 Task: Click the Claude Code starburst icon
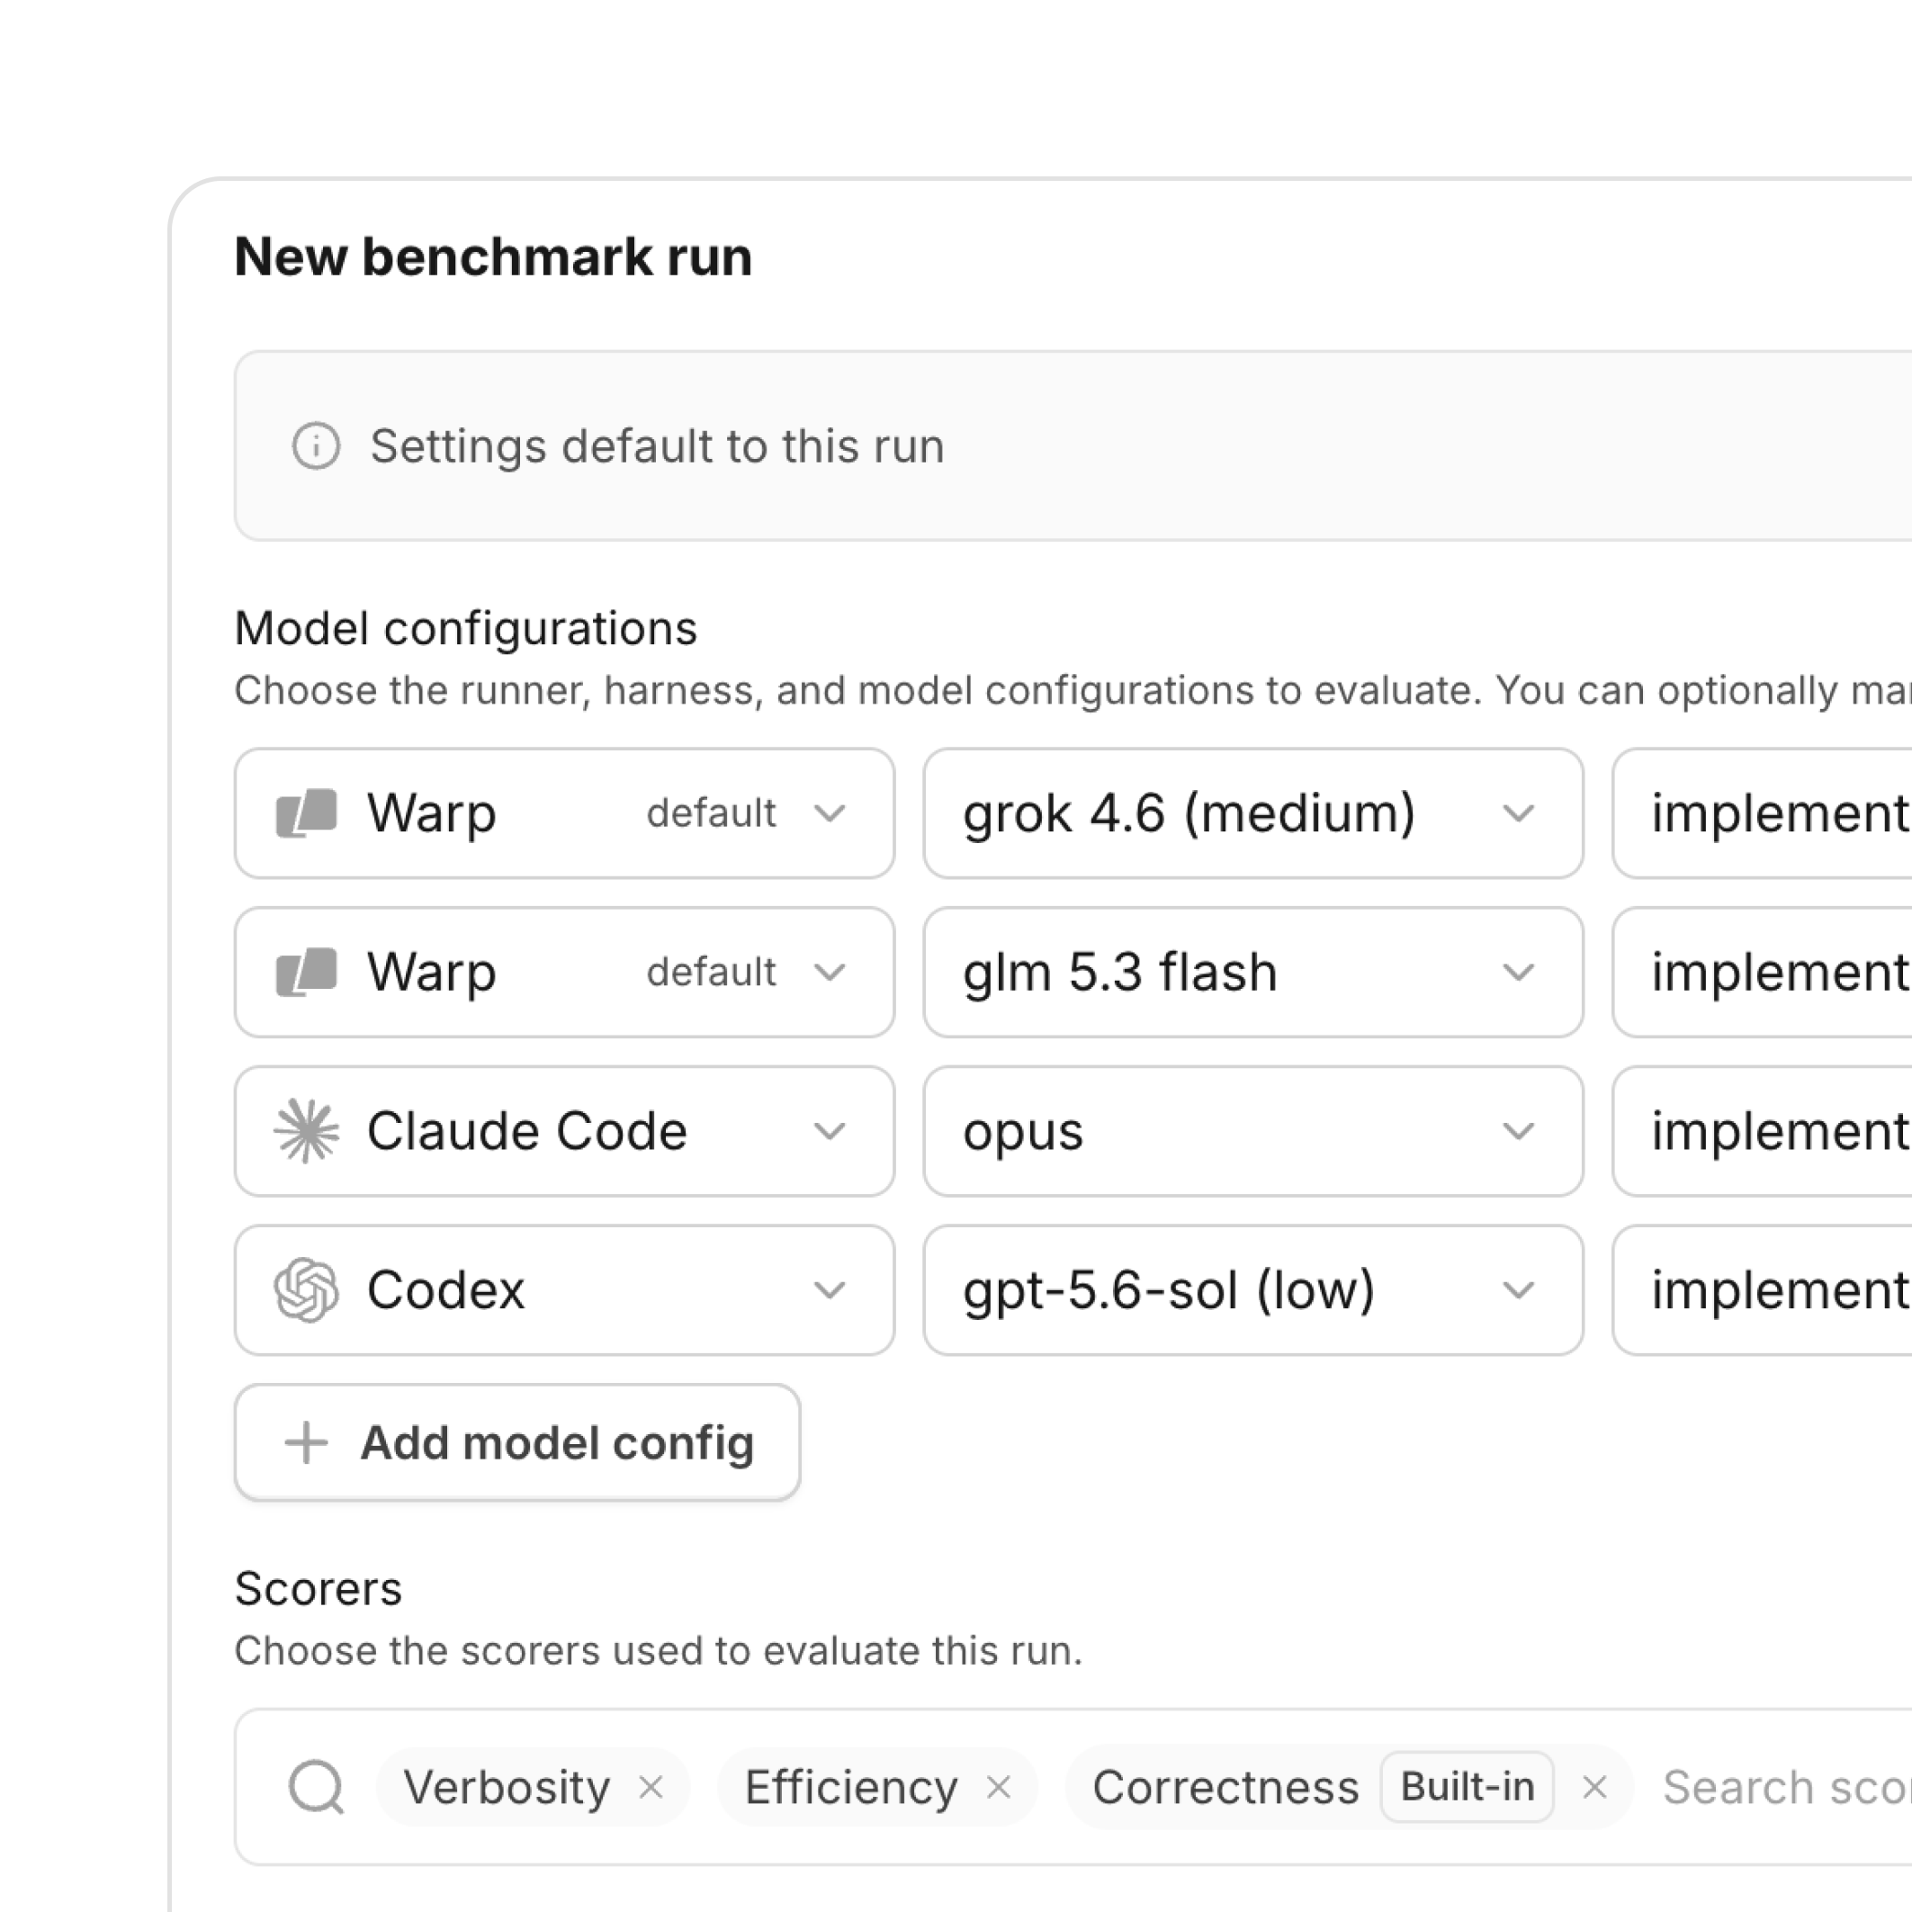pos(306,1130)
